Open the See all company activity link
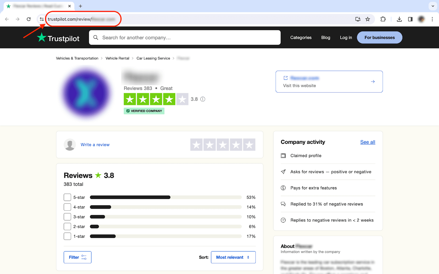 368,142
